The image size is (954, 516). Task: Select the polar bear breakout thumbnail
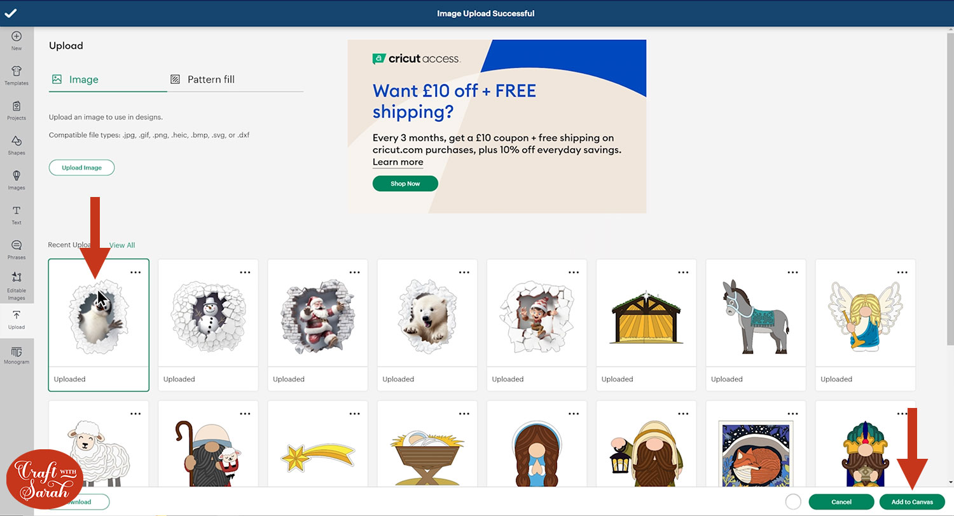pos(427,314)
